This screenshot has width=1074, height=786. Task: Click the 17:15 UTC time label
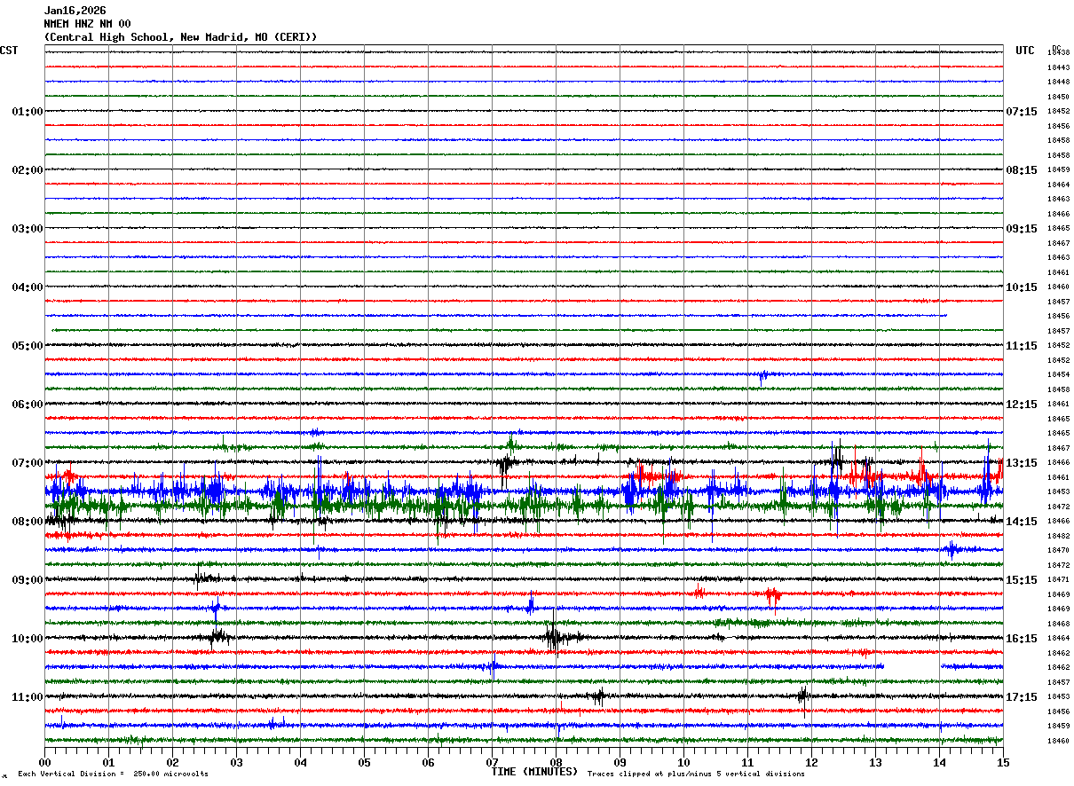click(x=1022, y=697)
